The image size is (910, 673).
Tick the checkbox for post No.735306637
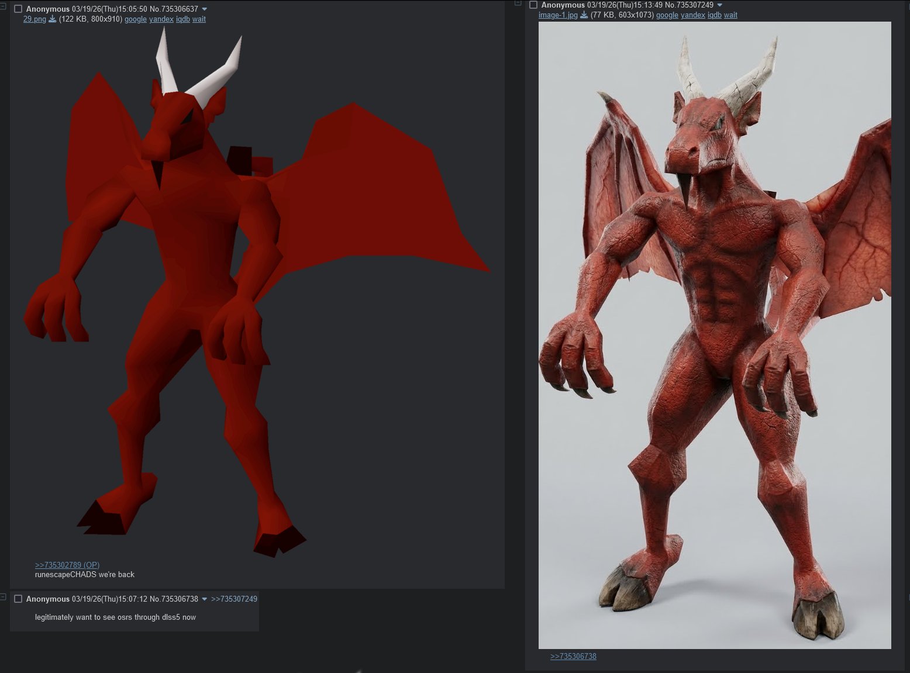click(x=18, y=9)
